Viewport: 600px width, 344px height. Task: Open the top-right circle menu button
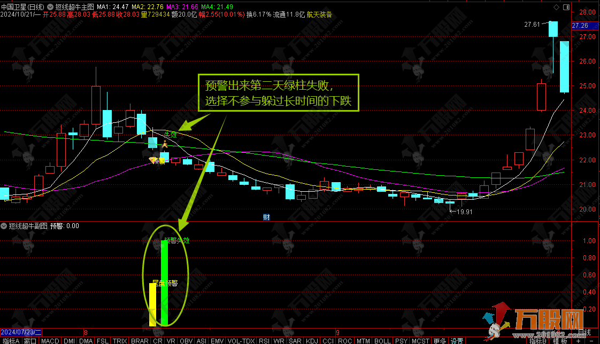pos(566,7)
